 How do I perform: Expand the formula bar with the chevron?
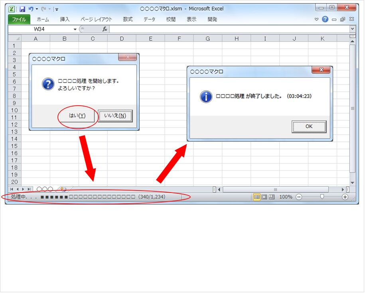click(x=352, y=29)
